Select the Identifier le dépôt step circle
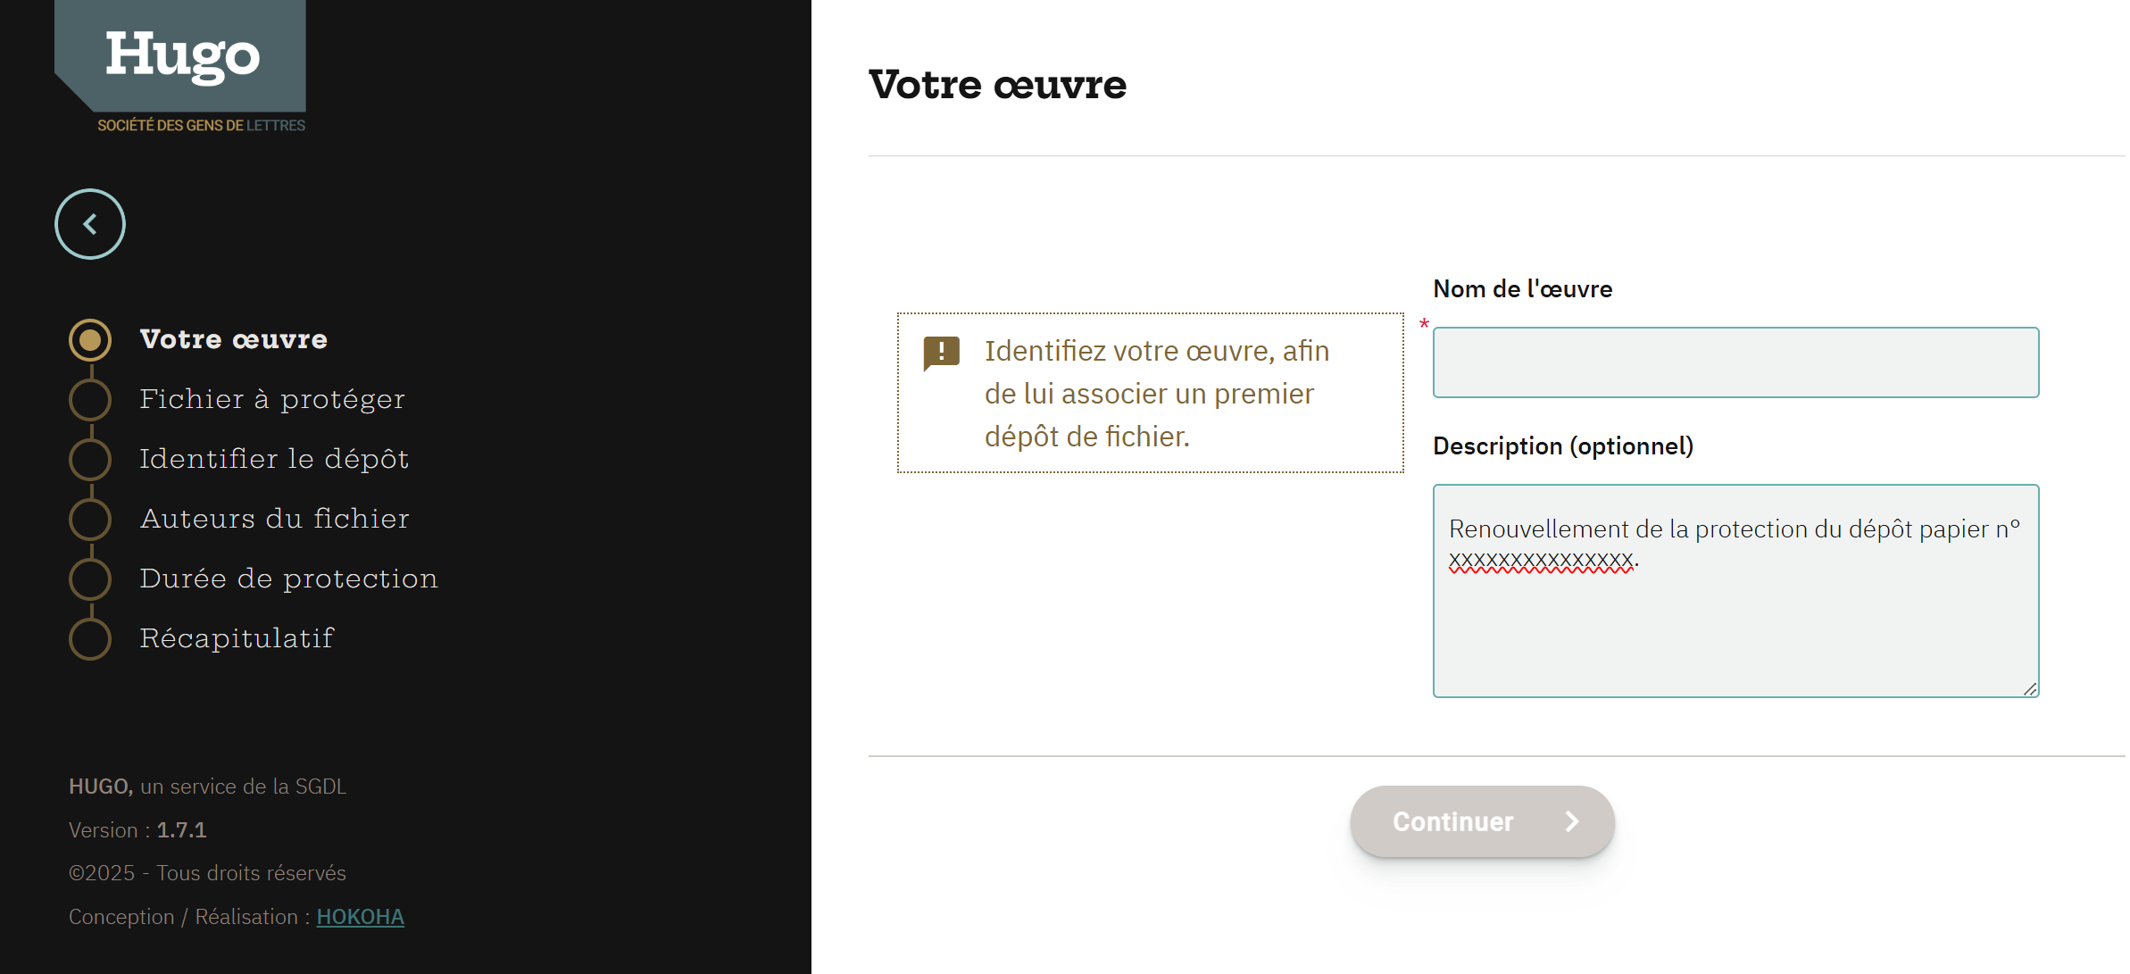Viewport: 2130px width, 974px height. tap(90, 460)
